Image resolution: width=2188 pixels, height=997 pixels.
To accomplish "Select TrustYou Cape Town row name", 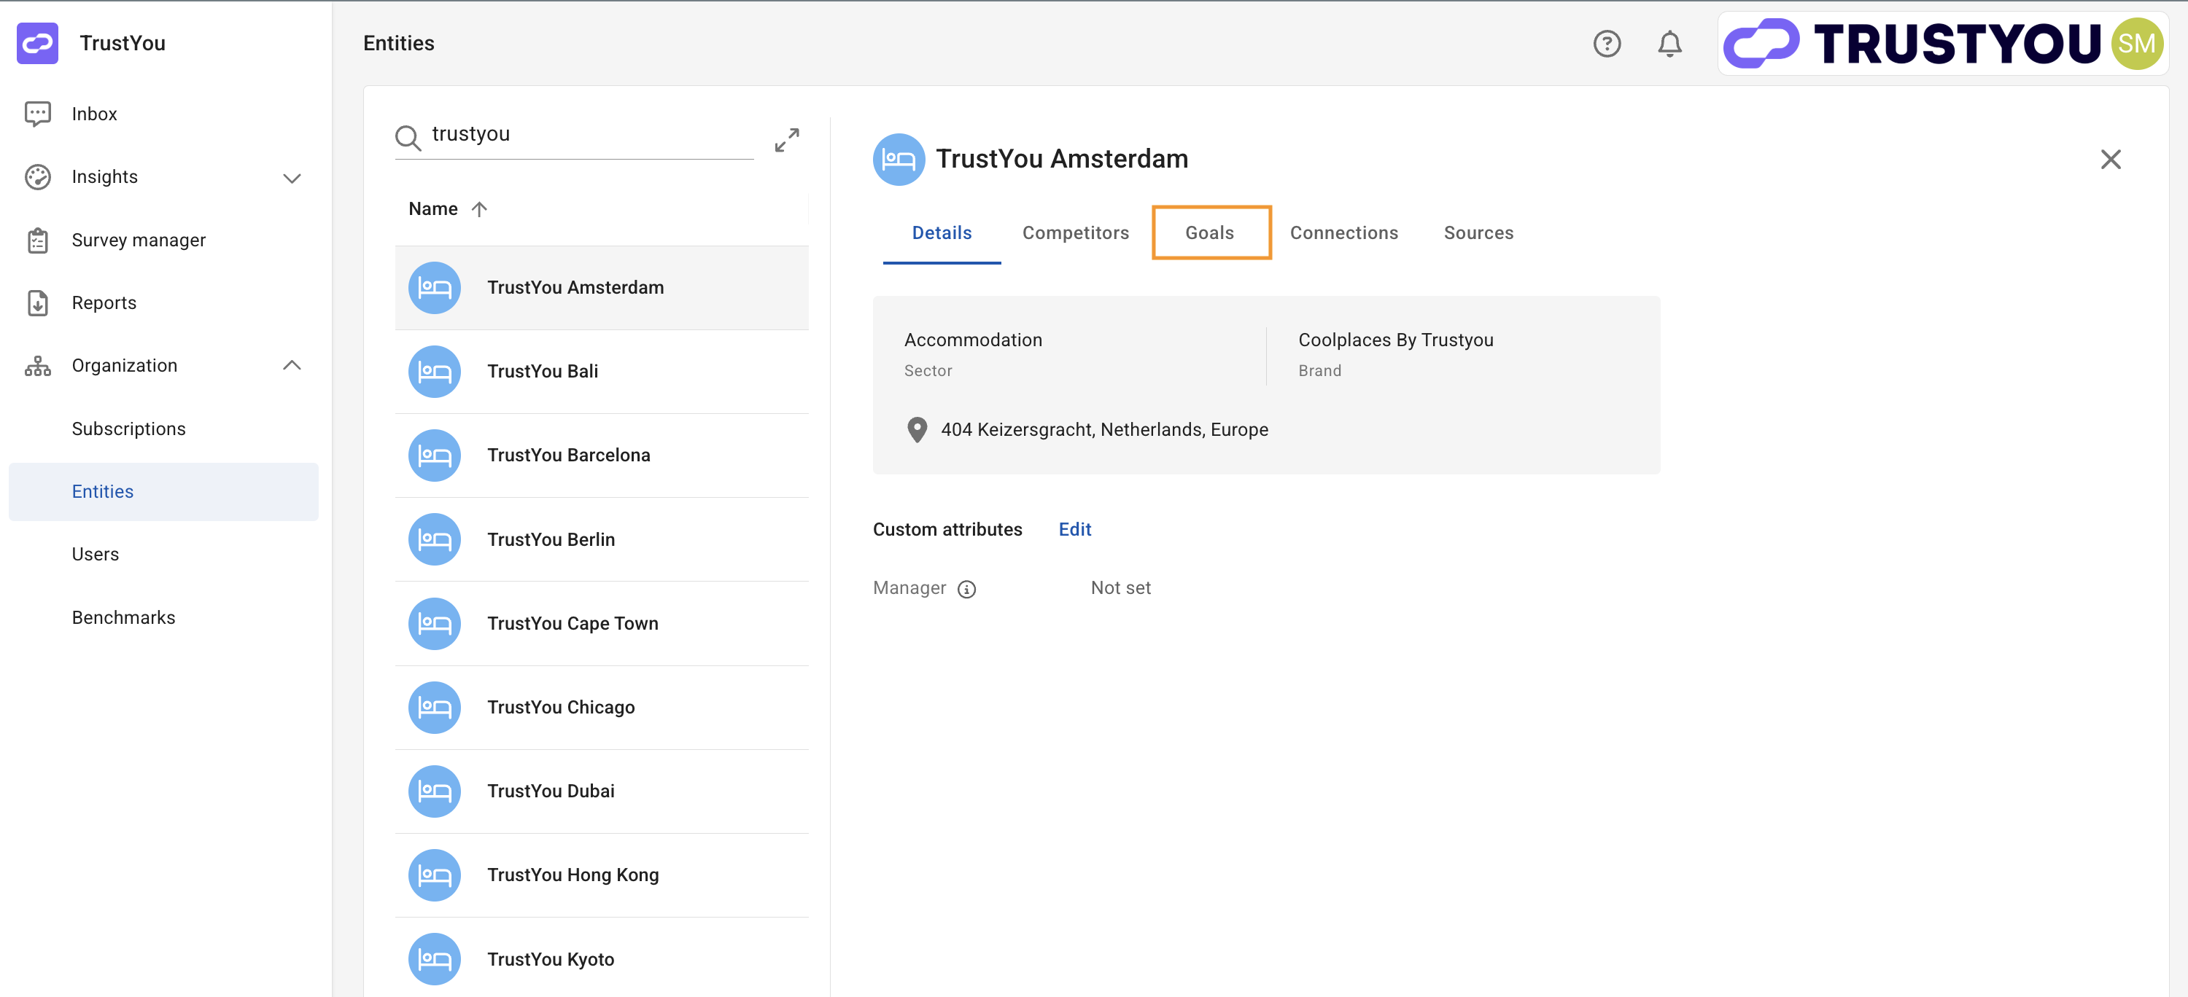I will point(573,624).
